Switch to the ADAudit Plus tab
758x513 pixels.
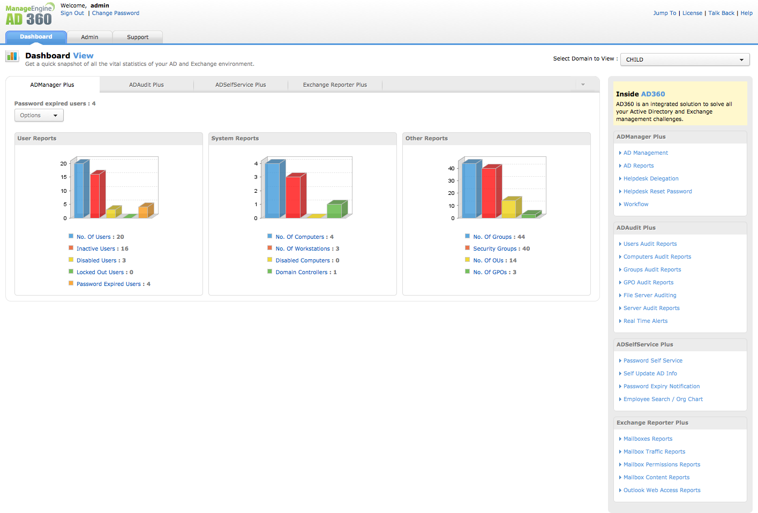147,85
